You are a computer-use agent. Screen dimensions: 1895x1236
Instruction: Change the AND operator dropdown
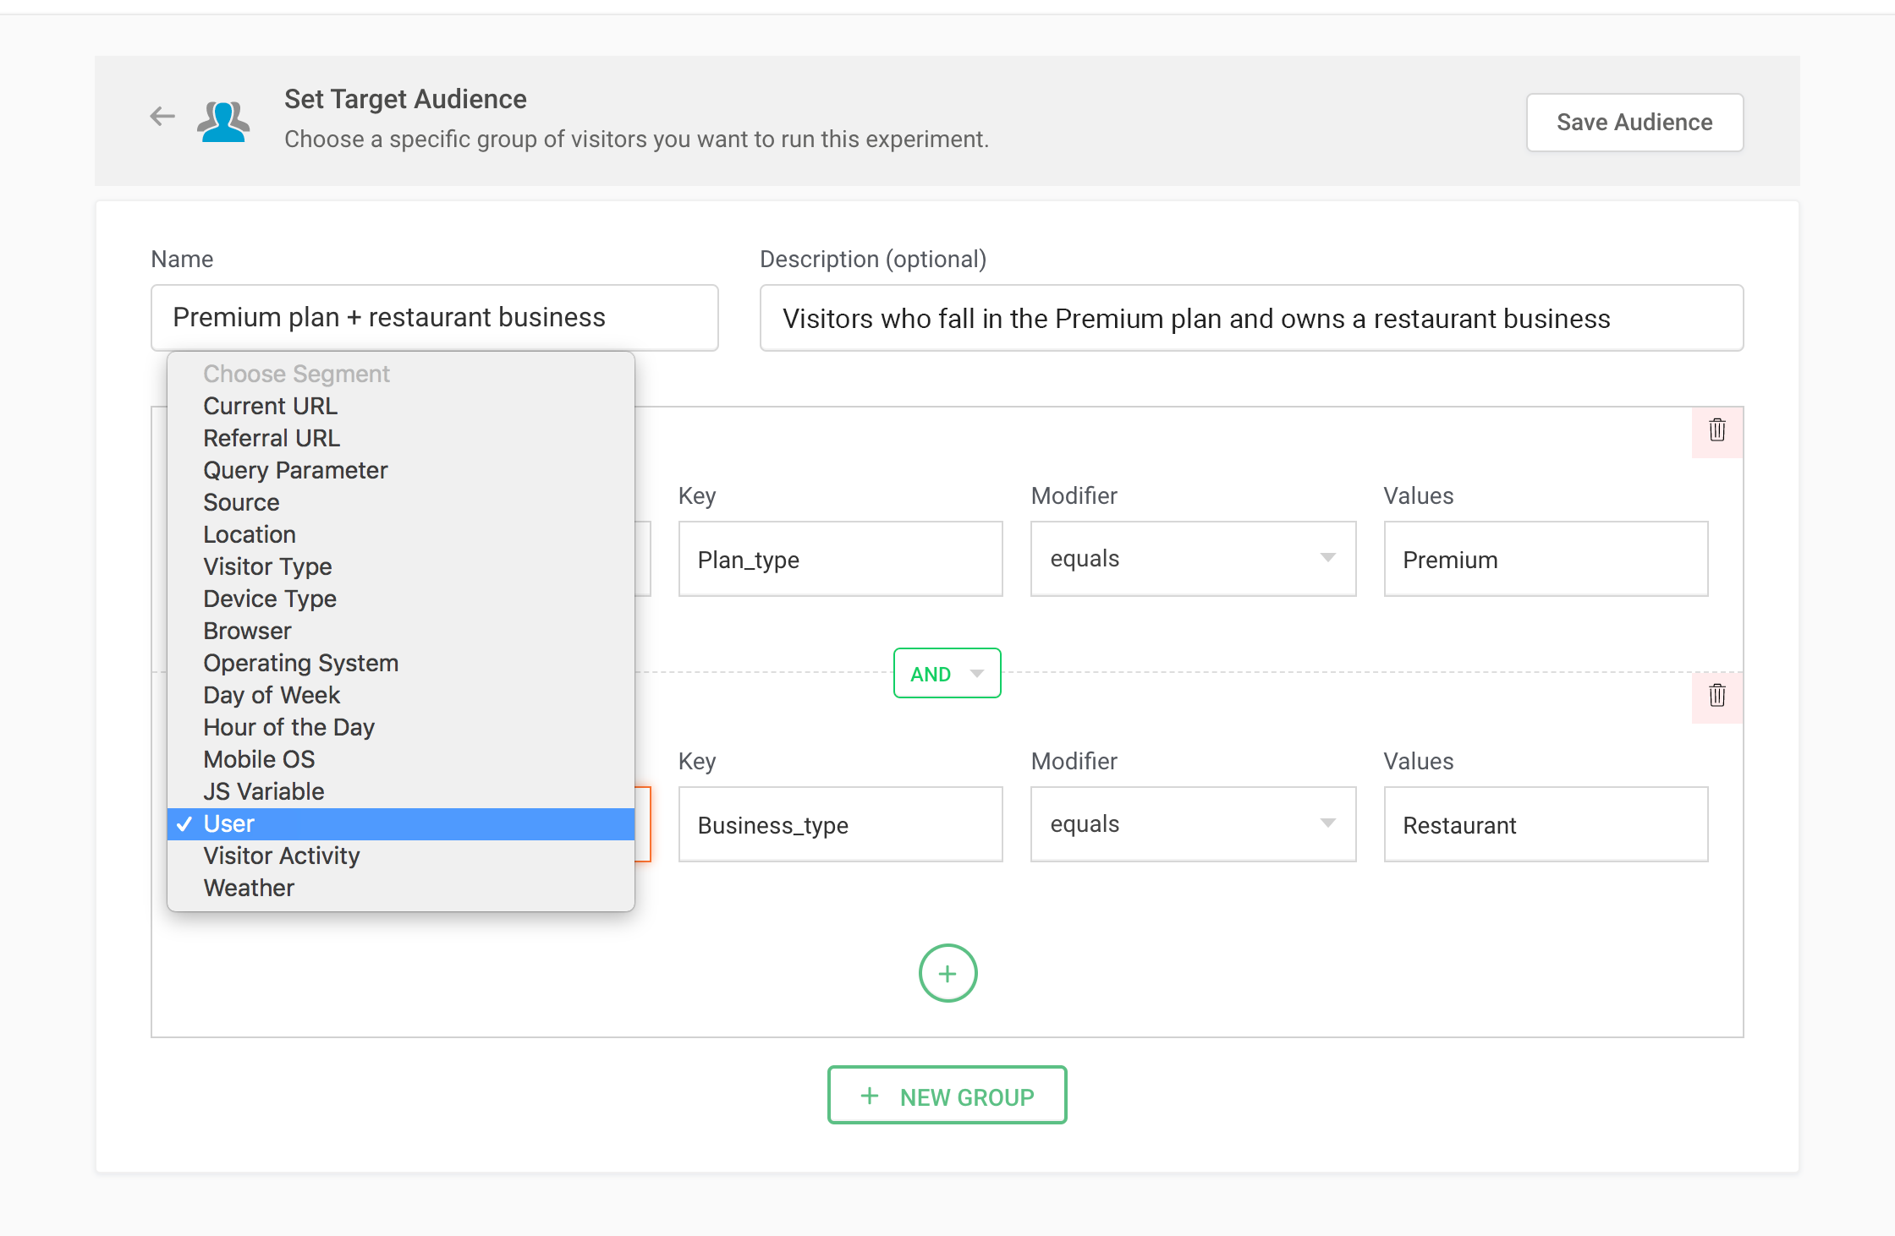(x=947, y=674)
